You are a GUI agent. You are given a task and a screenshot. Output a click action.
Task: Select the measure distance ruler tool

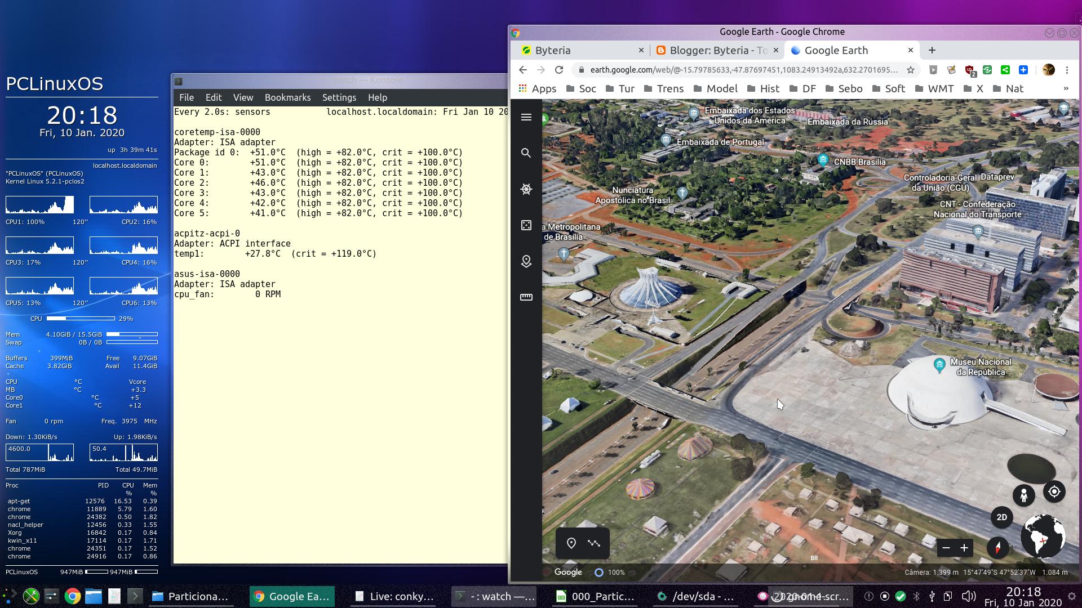[x=526, y=297]
